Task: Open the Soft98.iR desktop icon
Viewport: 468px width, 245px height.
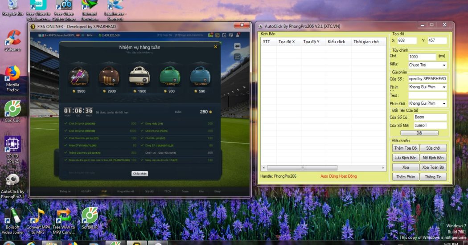Action: 90,218
